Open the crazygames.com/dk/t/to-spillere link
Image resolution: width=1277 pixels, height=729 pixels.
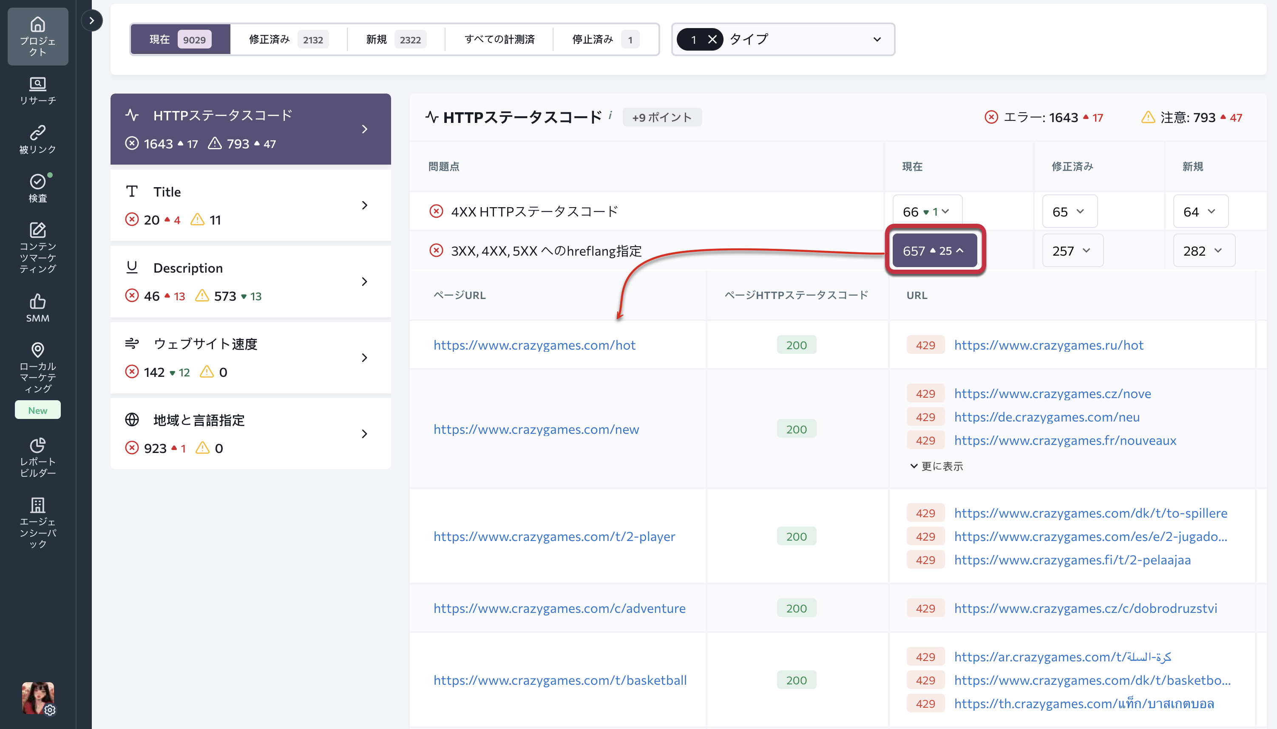(1091, 513)
